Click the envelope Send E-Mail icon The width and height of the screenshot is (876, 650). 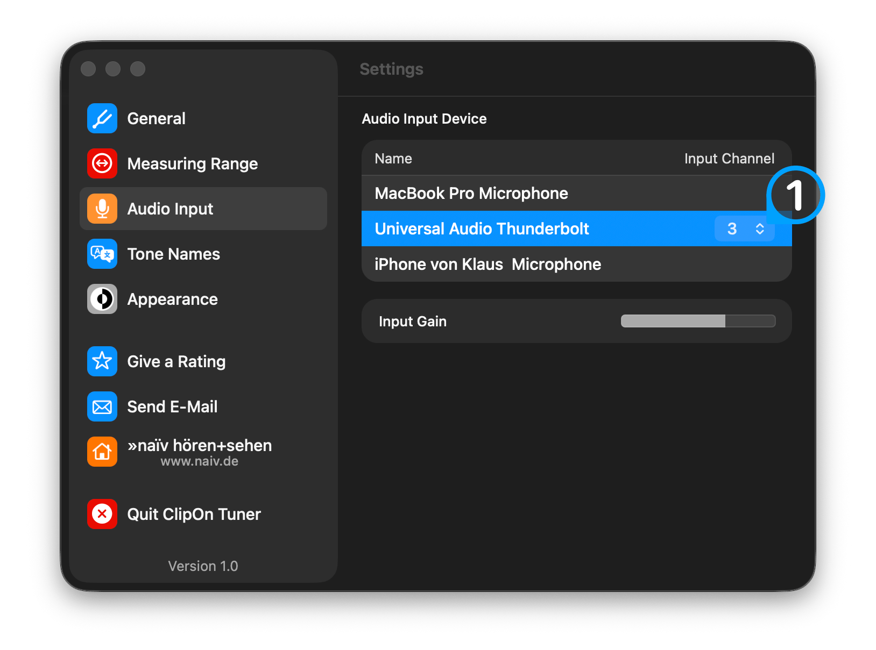click(x=102, y=406)
